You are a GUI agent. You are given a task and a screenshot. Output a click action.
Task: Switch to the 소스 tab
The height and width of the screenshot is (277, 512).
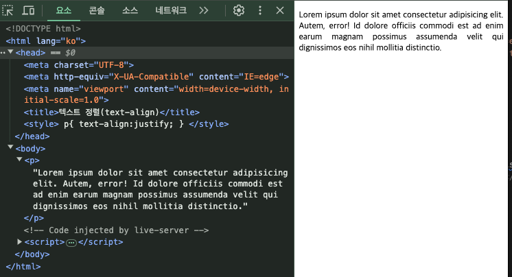tap(130, 10)
